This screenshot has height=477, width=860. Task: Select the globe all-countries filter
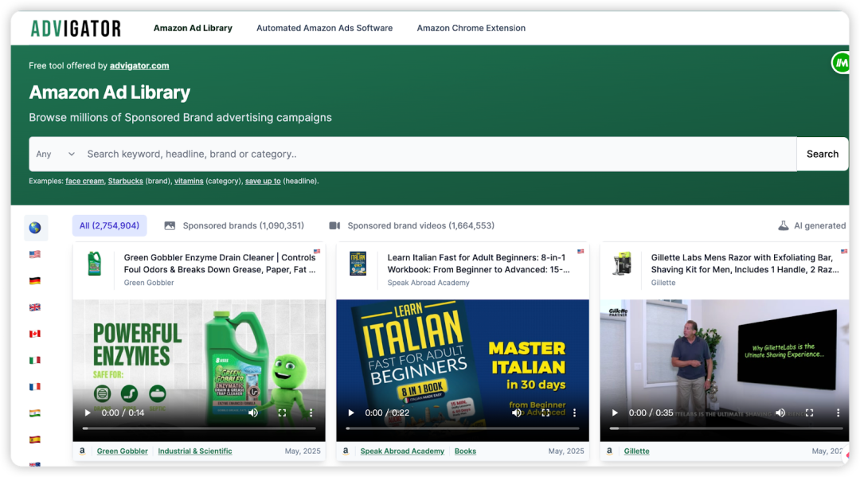pyautogui.click(x=35, y=228)
